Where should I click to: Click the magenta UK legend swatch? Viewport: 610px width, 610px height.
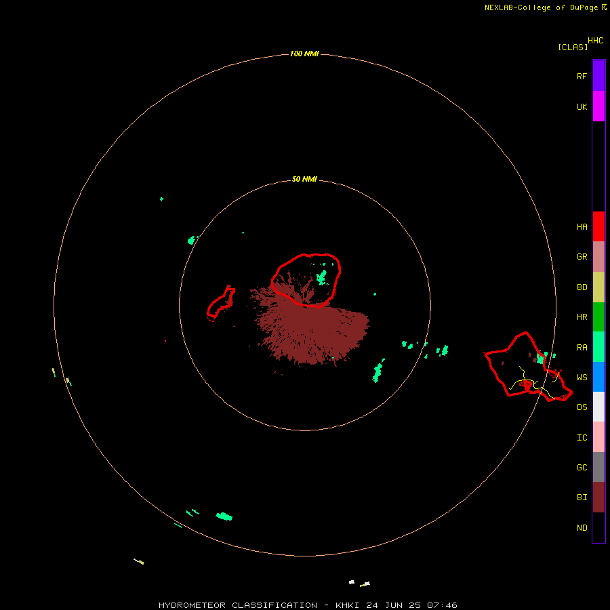pos(598,106)
